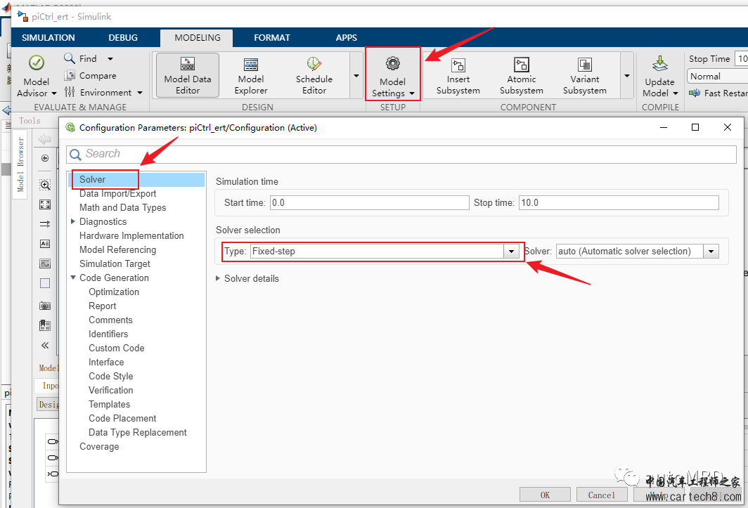Image resolution: width=748 pixels, height=508 pixels.
Task: Expand the Solver details section
Action: (x=218, y=278)
